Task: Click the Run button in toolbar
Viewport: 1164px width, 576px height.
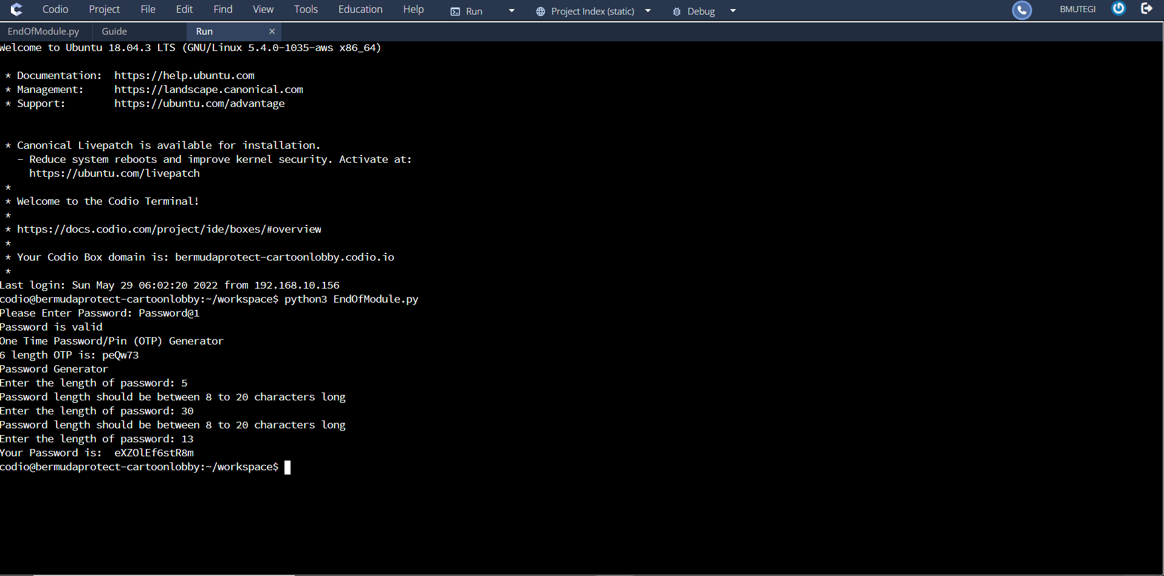Action: click(474, 12)
